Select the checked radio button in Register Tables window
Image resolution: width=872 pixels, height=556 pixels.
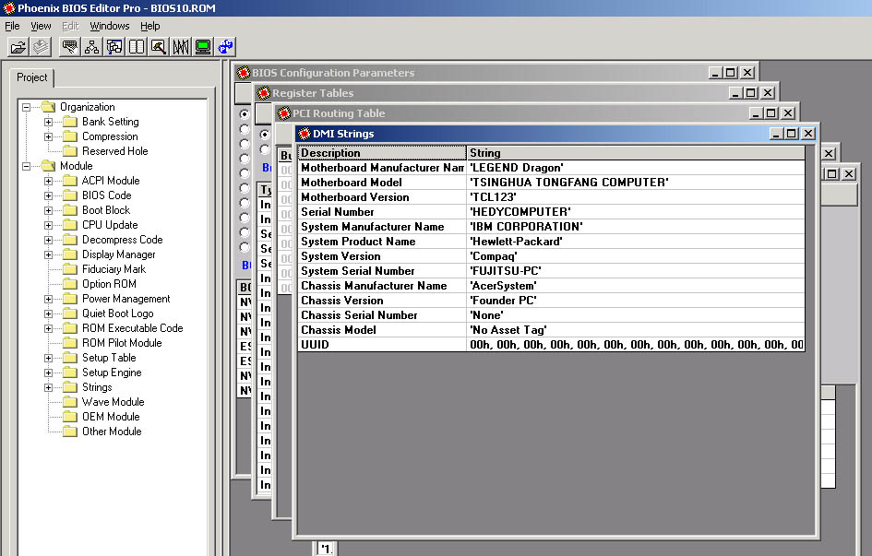pyautogui.click(x=265, y=135)
